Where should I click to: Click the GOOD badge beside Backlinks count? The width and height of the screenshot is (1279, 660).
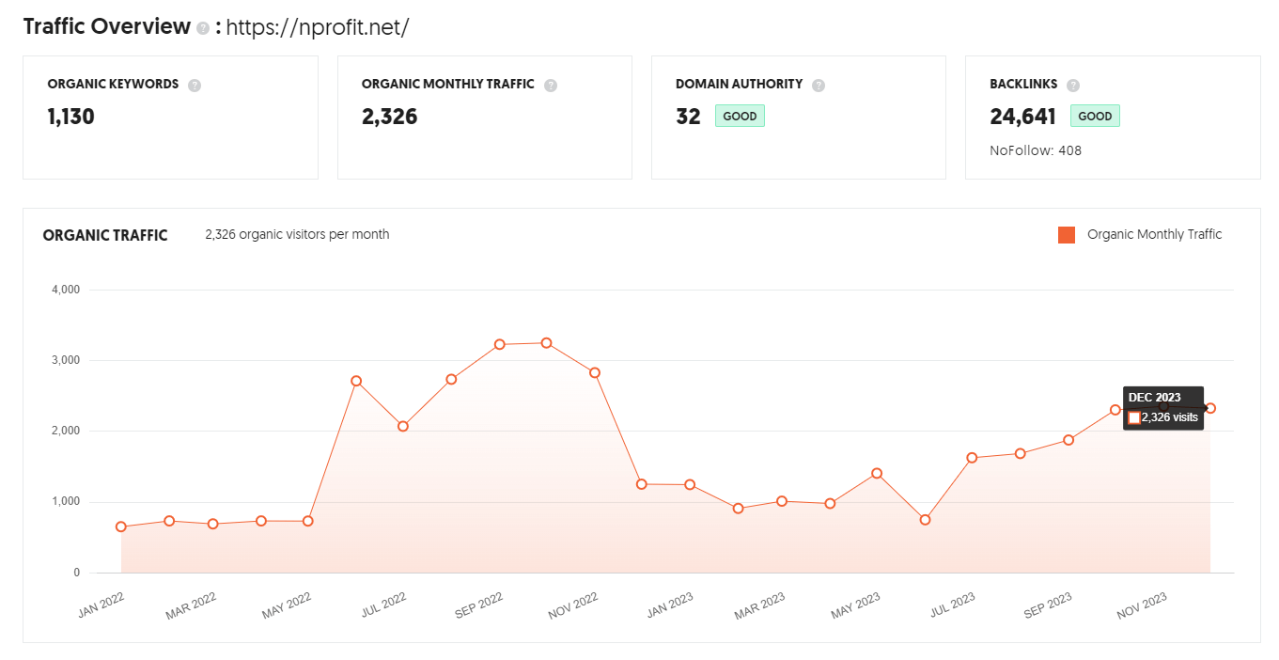(1095, 117)
